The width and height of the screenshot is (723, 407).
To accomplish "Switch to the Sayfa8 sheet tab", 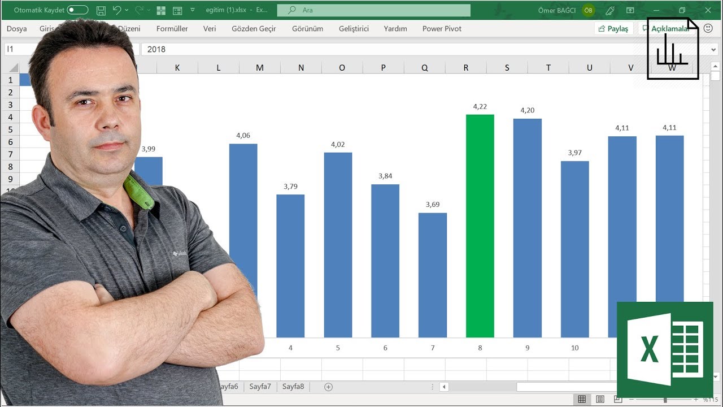I will pos(293,387).
